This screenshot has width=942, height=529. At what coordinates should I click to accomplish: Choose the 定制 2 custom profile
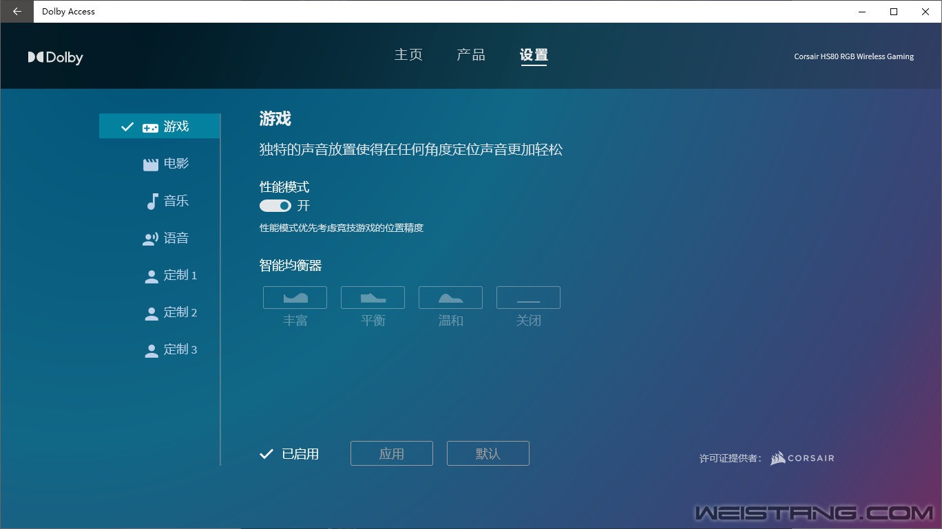pyautogui.click(x=171, y=313)
